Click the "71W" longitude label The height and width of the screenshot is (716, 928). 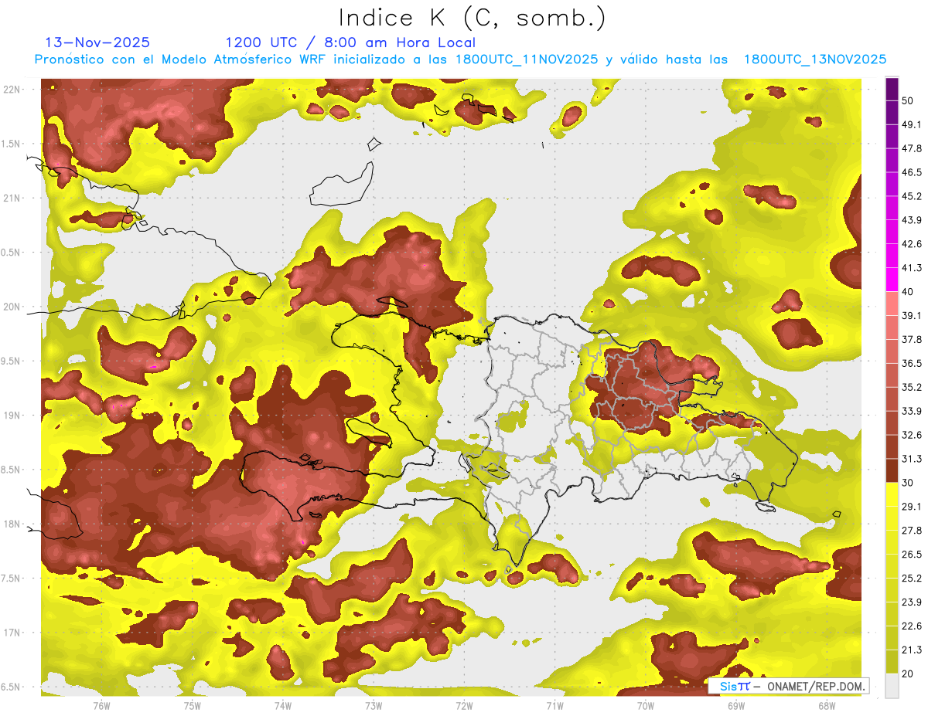(x=554, y=705)
